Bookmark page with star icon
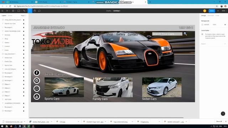Screen dimensions: 228x128 (x=217, y=6)
